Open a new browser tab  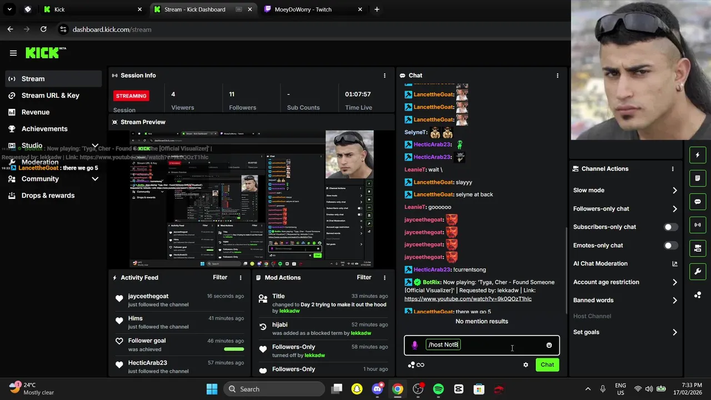(x=377, y=9)
